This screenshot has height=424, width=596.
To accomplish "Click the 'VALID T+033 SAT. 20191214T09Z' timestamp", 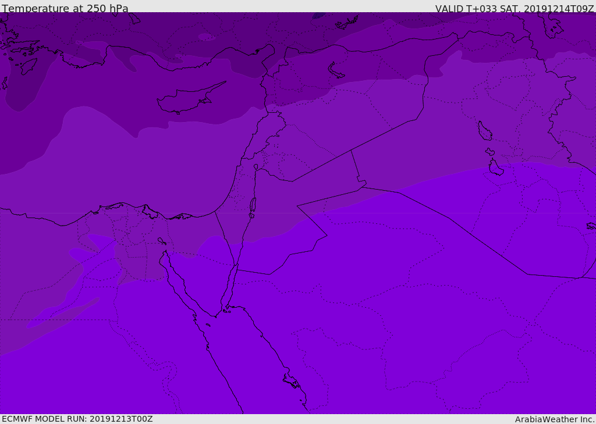I will click(515, 9).
